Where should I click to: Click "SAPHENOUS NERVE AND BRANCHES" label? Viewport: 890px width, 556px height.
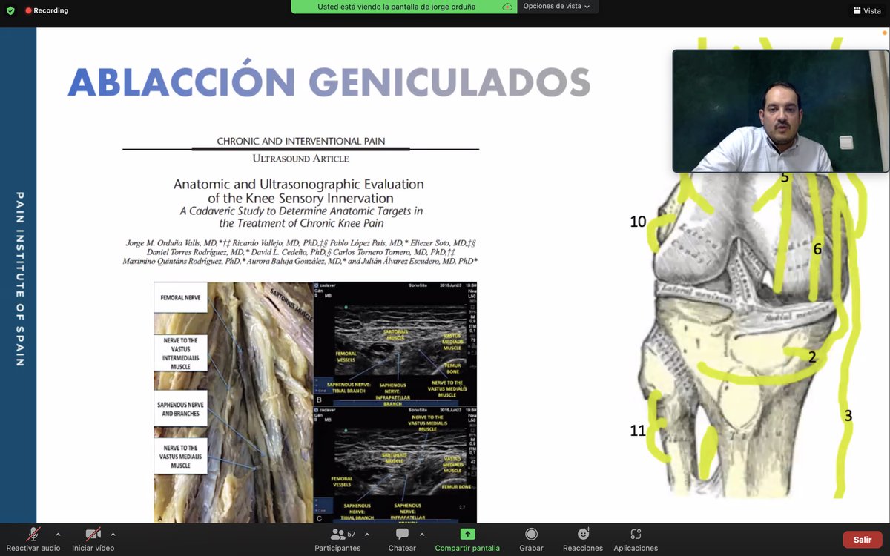[180, 409]
